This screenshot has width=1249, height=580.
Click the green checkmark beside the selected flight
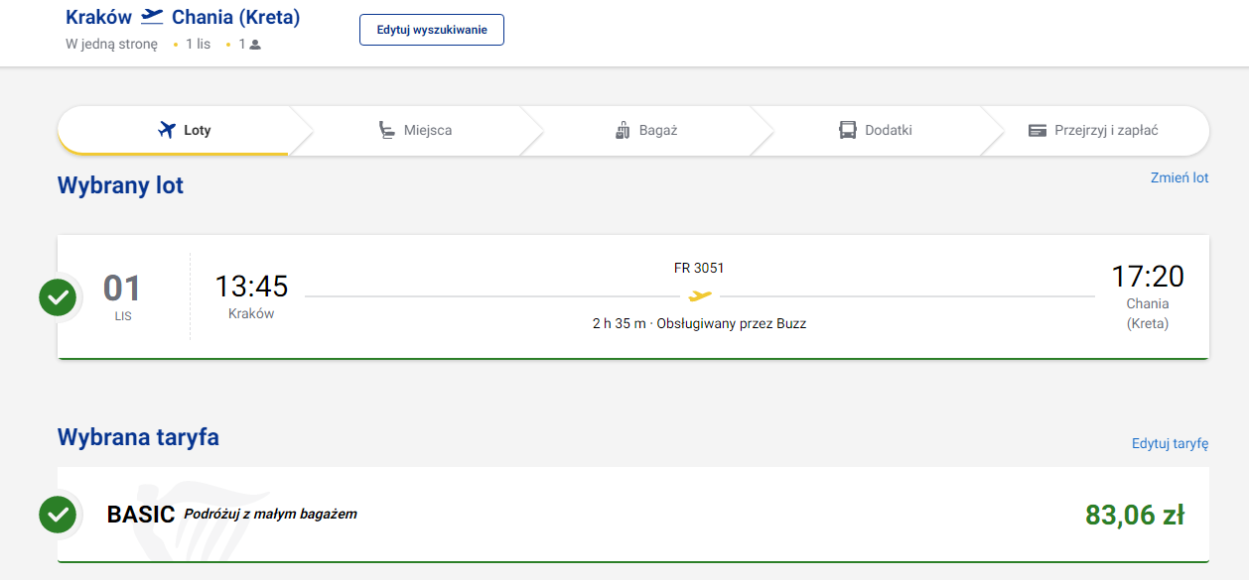[x=58, y=296]
